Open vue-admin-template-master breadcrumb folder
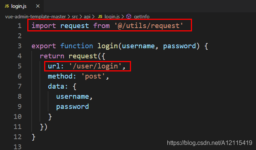Viewport: 256px width, 150px height. (36, 17)
